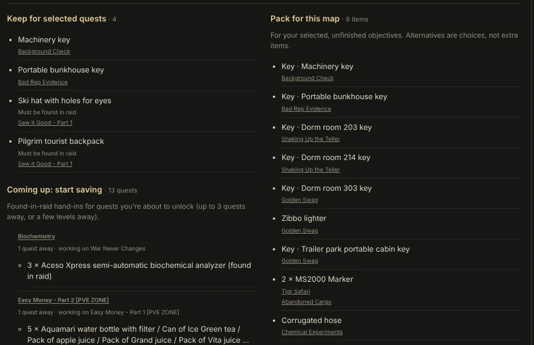Image resolution: width=534 pixels, height=345 pixels.
Task: Click Pack for this map heading
Action: pyautogui.click(x=305, y=19)
